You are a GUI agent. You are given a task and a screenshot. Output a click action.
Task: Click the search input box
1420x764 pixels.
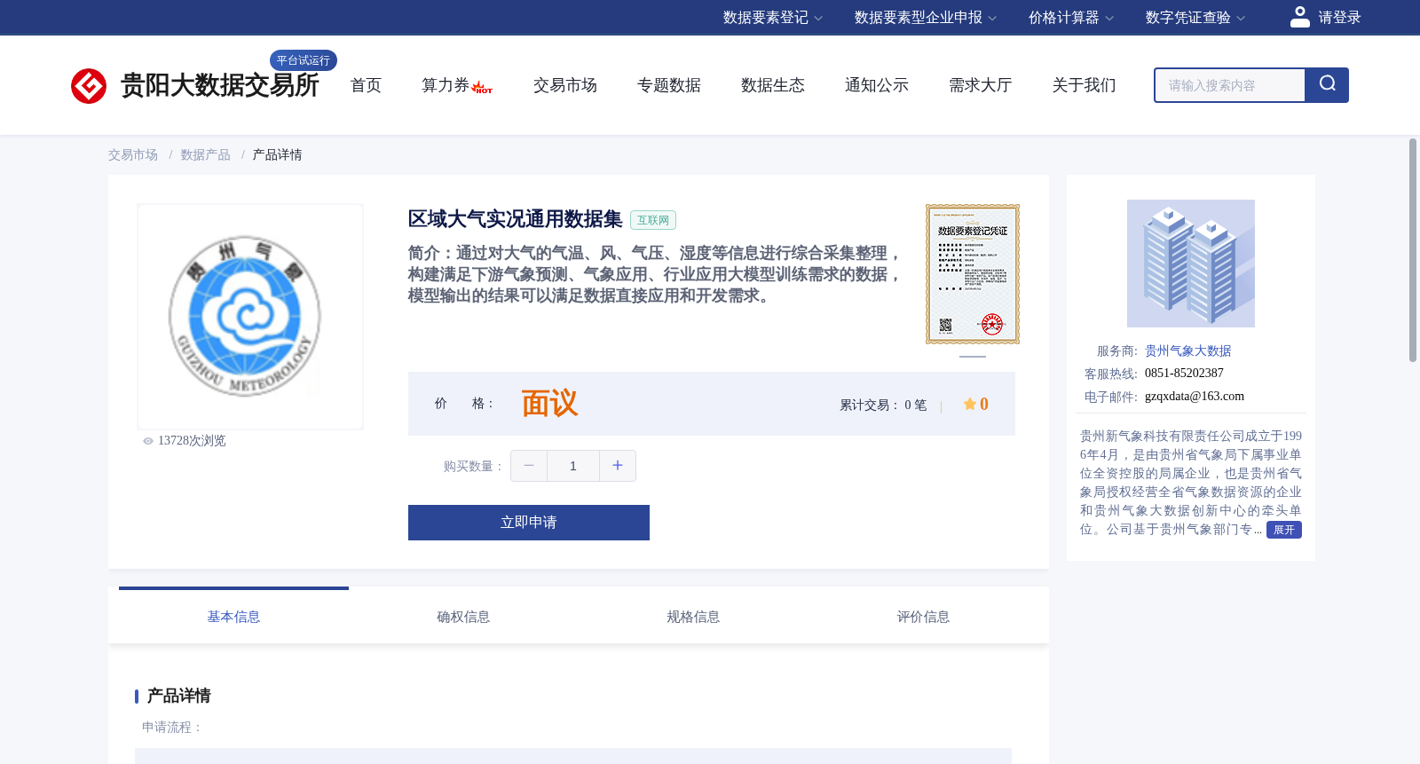(x=1230, y=85)
